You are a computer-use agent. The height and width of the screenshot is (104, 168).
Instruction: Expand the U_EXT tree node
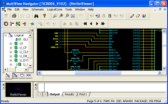click(x=11, y=60)
